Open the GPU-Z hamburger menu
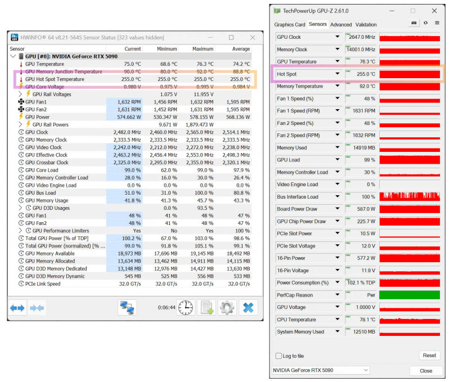Viewport: 450px width, 382px height. 437,23
